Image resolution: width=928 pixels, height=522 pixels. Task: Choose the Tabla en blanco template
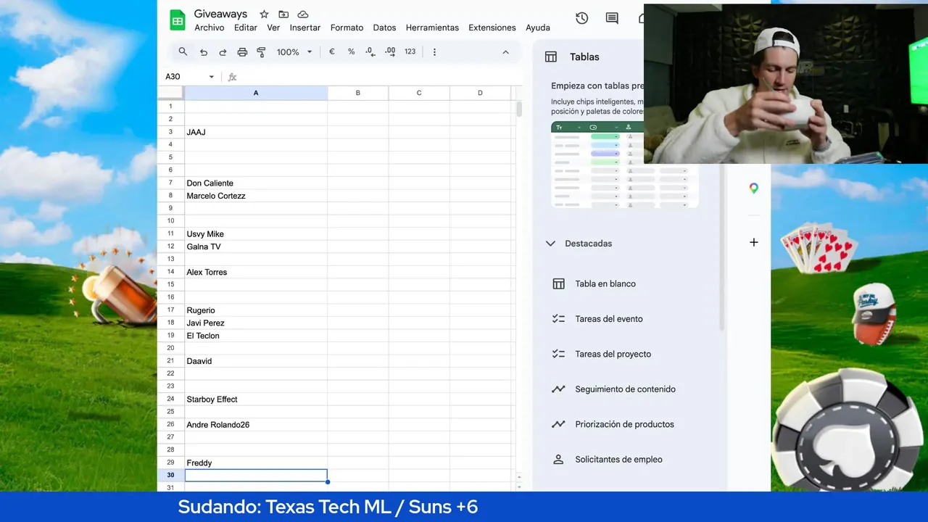[605, 283]
